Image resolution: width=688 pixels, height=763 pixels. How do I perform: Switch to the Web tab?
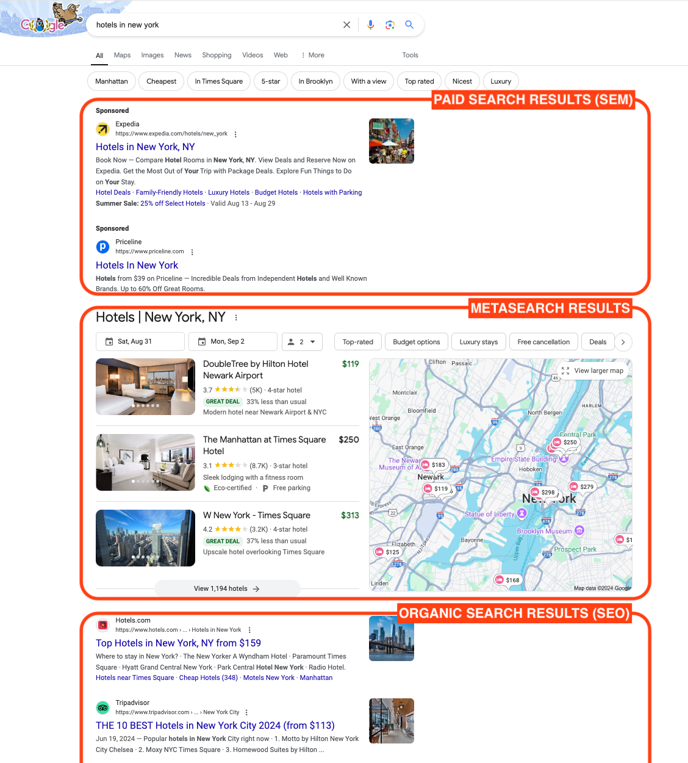(x=281, y=55)
